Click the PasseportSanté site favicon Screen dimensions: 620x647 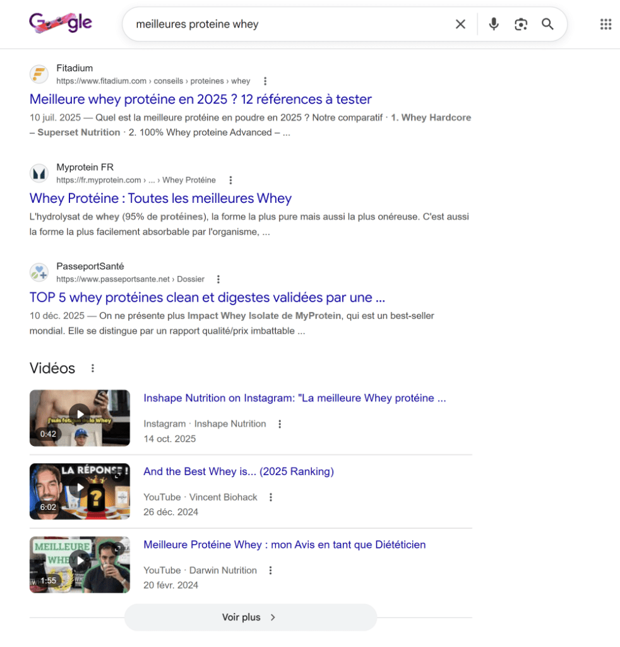coord(39,272)
